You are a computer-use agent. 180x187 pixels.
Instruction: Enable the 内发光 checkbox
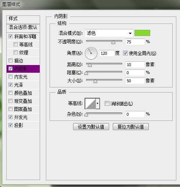(10, 77)
